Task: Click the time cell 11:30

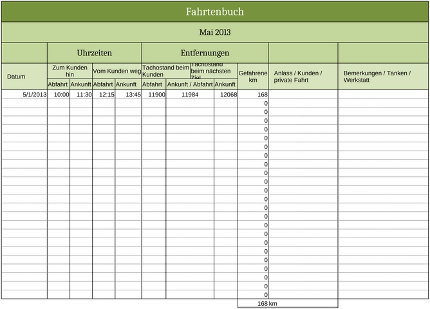Action: coord(81,95)
